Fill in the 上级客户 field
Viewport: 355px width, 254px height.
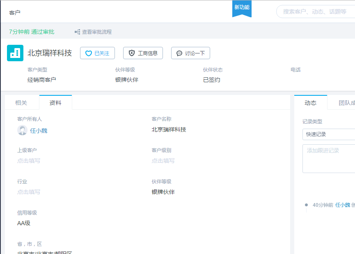click(x=29, y=161)
